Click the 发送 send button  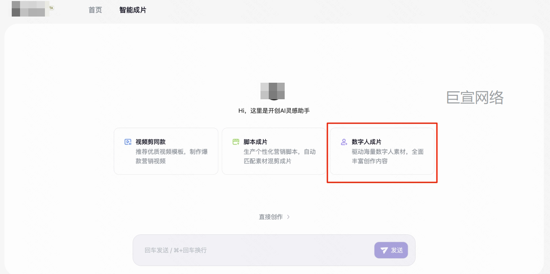point(391,250)
